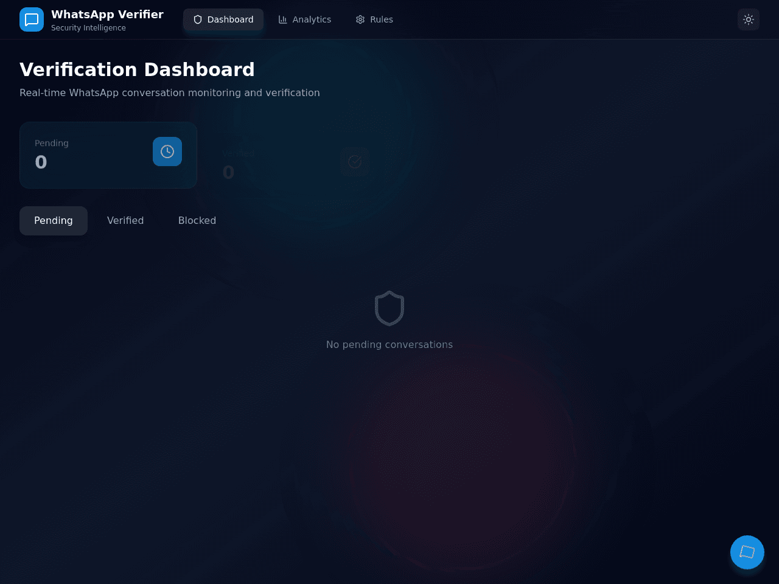
Task: Click the faded check-circle icon in Verified card
Action: click(355, 161)
